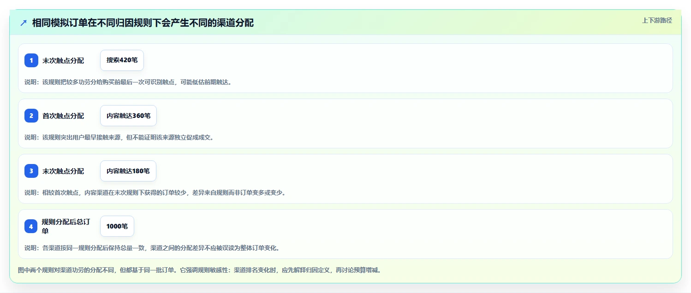Click the arrow icon beside the title
Screen dimensions: 691x293
pos(24,23)
